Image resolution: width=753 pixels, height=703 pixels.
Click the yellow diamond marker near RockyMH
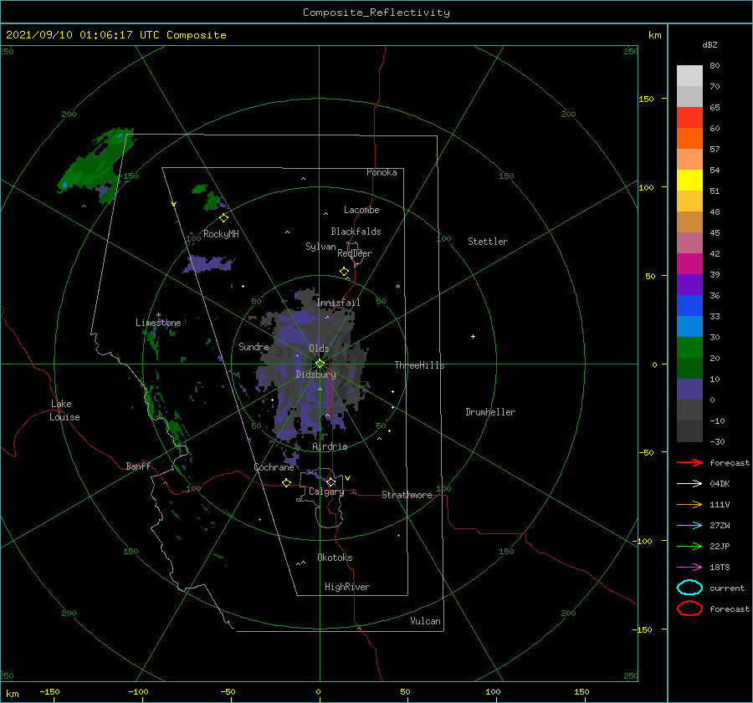[223, 218]
